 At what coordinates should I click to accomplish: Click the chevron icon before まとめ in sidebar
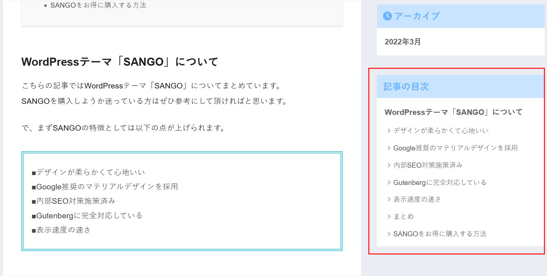coord(389,217)
